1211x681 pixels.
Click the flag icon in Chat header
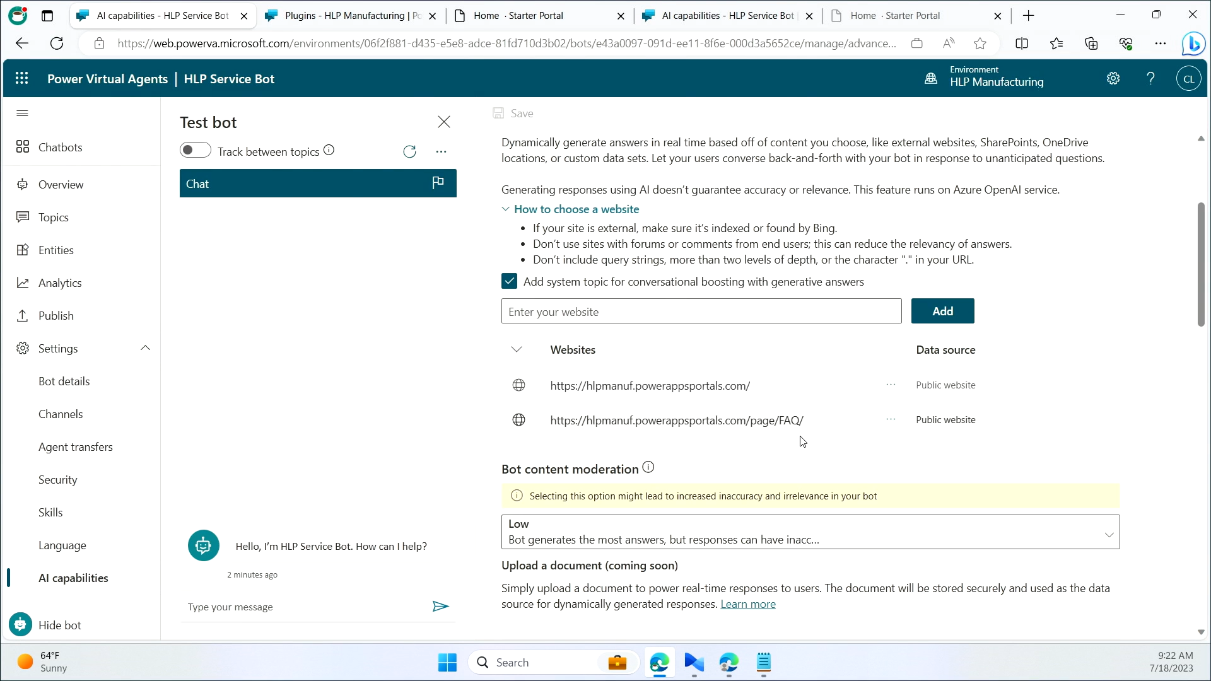pos(438,183)
